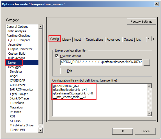The image size is (161, 139).
Task: Select RDI category
Action: (12, 116)
